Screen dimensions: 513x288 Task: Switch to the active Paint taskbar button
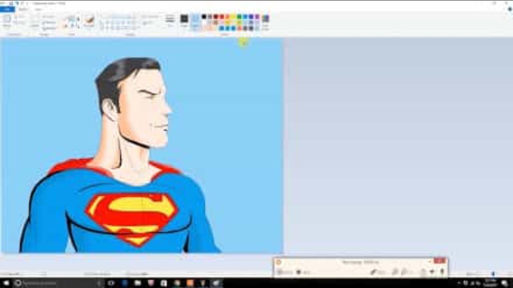(216, 283)
